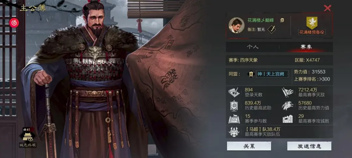Switch to the 个人 tab

pyautogui.click(x=253, y=47)
